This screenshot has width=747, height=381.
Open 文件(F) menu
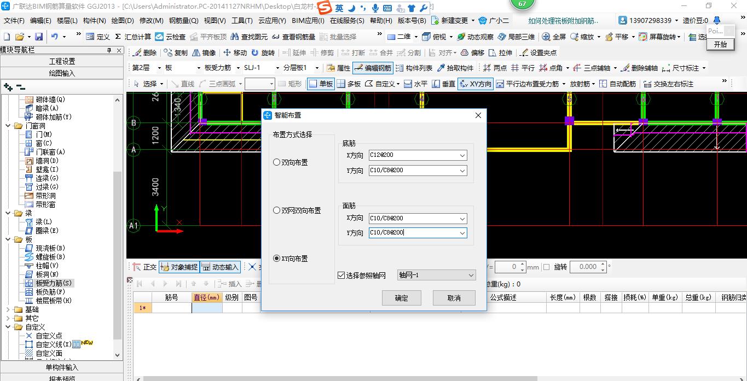[x=14, y=21]
